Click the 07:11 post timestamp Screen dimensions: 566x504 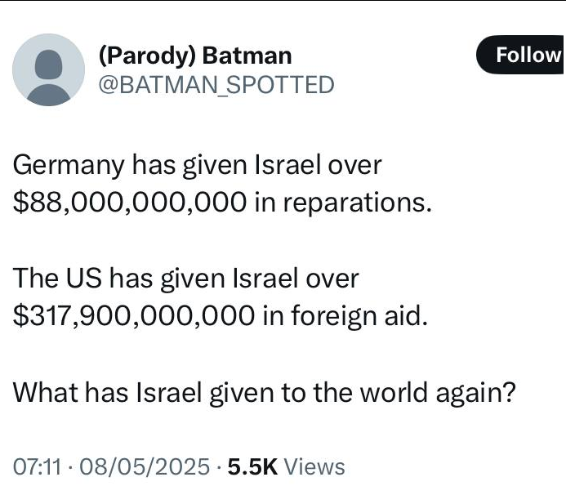pos(37,466)
